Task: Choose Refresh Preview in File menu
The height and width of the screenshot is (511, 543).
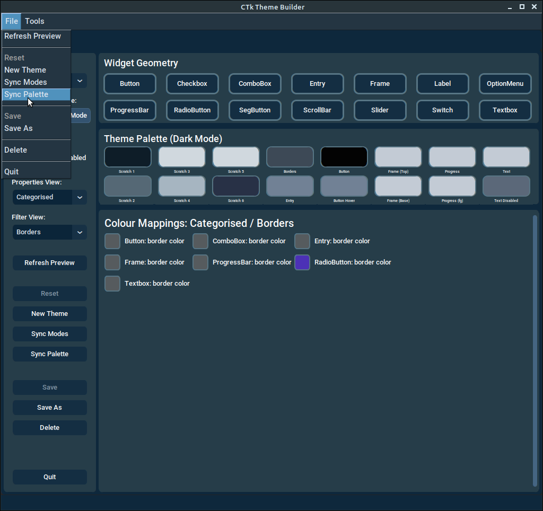Action: pyautogui.click(x=37, y=36)
